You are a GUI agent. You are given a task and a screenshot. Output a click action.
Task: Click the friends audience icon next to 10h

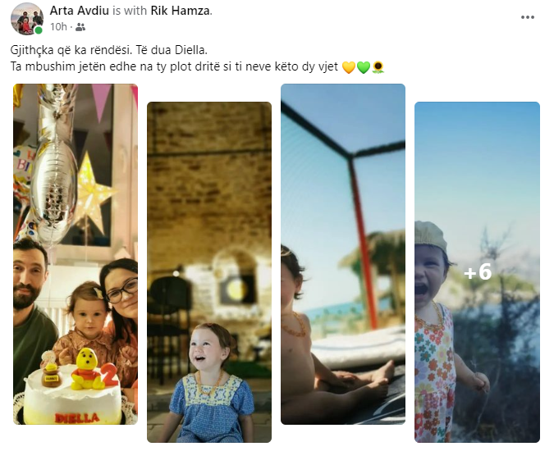click(x=80, y=27)
